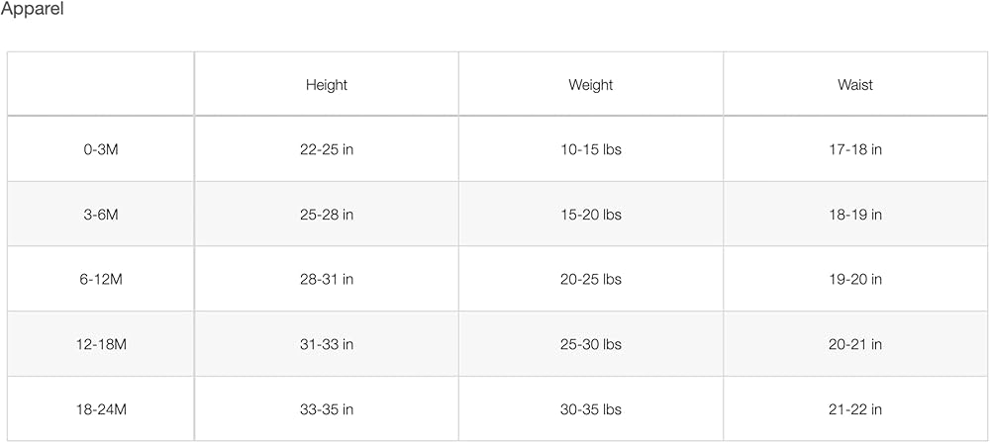Click the 25-30 lbs weight cell

coord(591,345)
